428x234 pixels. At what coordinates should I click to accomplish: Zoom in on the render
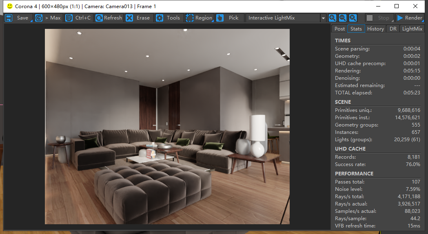333,18
